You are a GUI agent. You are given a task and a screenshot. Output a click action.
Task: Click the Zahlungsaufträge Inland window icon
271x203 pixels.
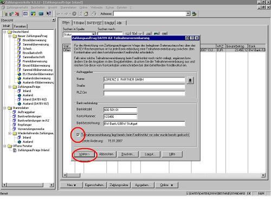click(x=15, y=150)
